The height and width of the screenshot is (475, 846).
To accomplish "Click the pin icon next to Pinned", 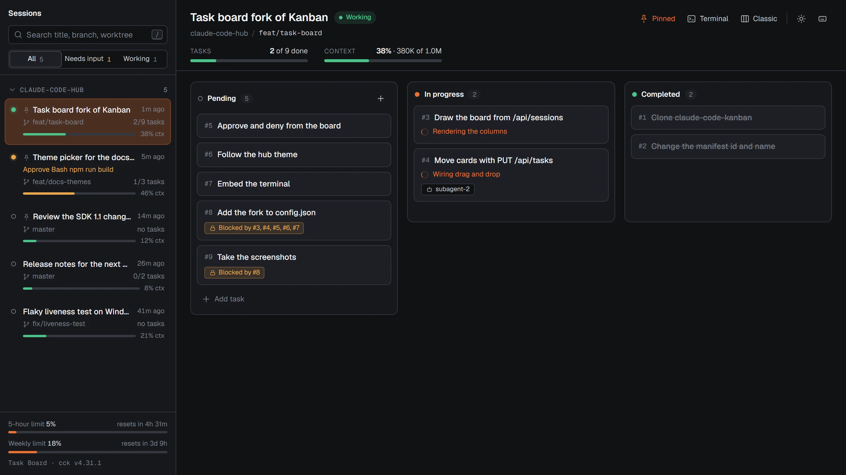I will 644,19.
